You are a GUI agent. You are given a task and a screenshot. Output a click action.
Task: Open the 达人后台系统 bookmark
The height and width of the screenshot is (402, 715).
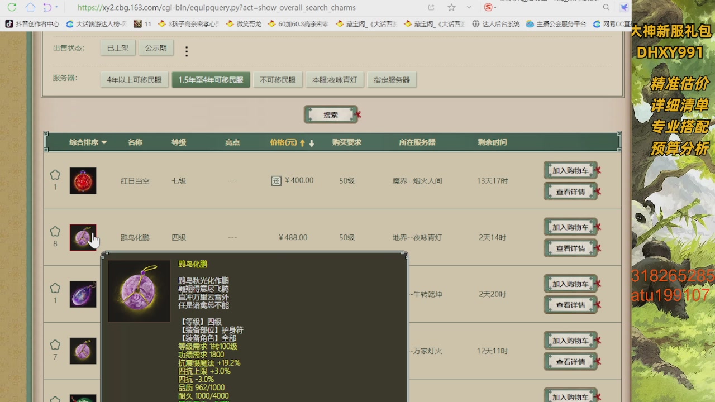coord(496,24)
